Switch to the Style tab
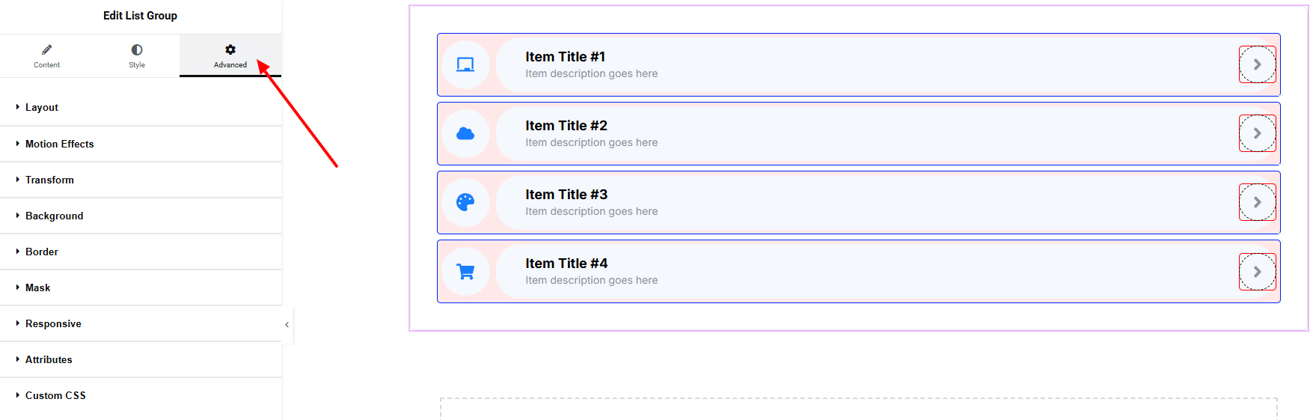The height and width of the screenshot is (420, 1316). [x=137, y=55]
